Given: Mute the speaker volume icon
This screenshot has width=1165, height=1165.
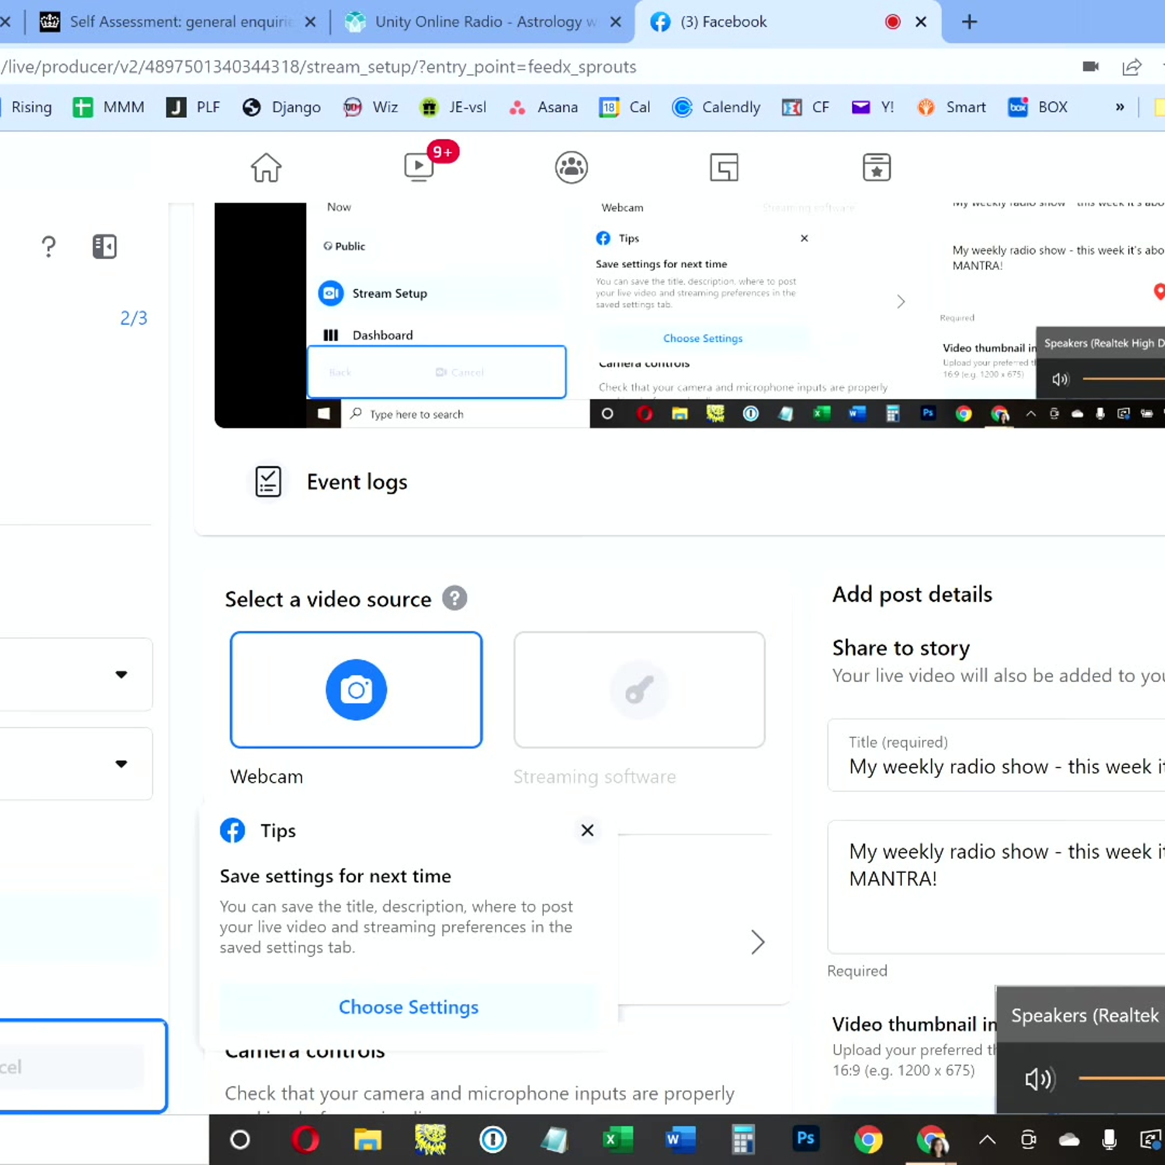Looking at the screenshot, I should [x=1038, y=1079].
